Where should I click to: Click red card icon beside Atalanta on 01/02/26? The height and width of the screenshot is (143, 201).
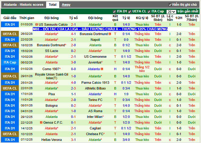(x=102, y=69)
